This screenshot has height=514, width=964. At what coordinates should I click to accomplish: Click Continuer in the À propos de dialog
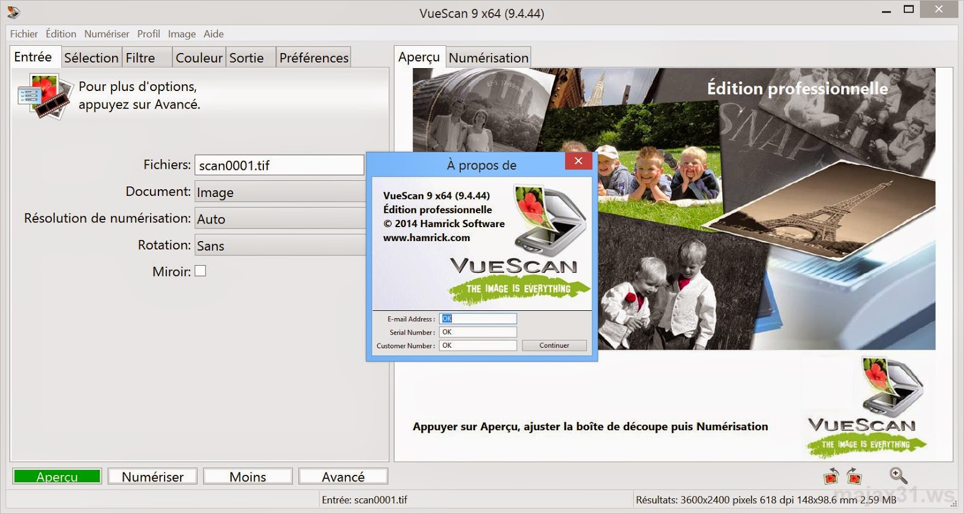(x=554, y=345)
